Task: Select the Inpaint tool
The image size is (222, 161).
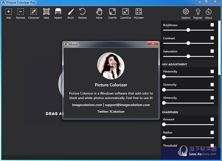Action: point(58,13)
